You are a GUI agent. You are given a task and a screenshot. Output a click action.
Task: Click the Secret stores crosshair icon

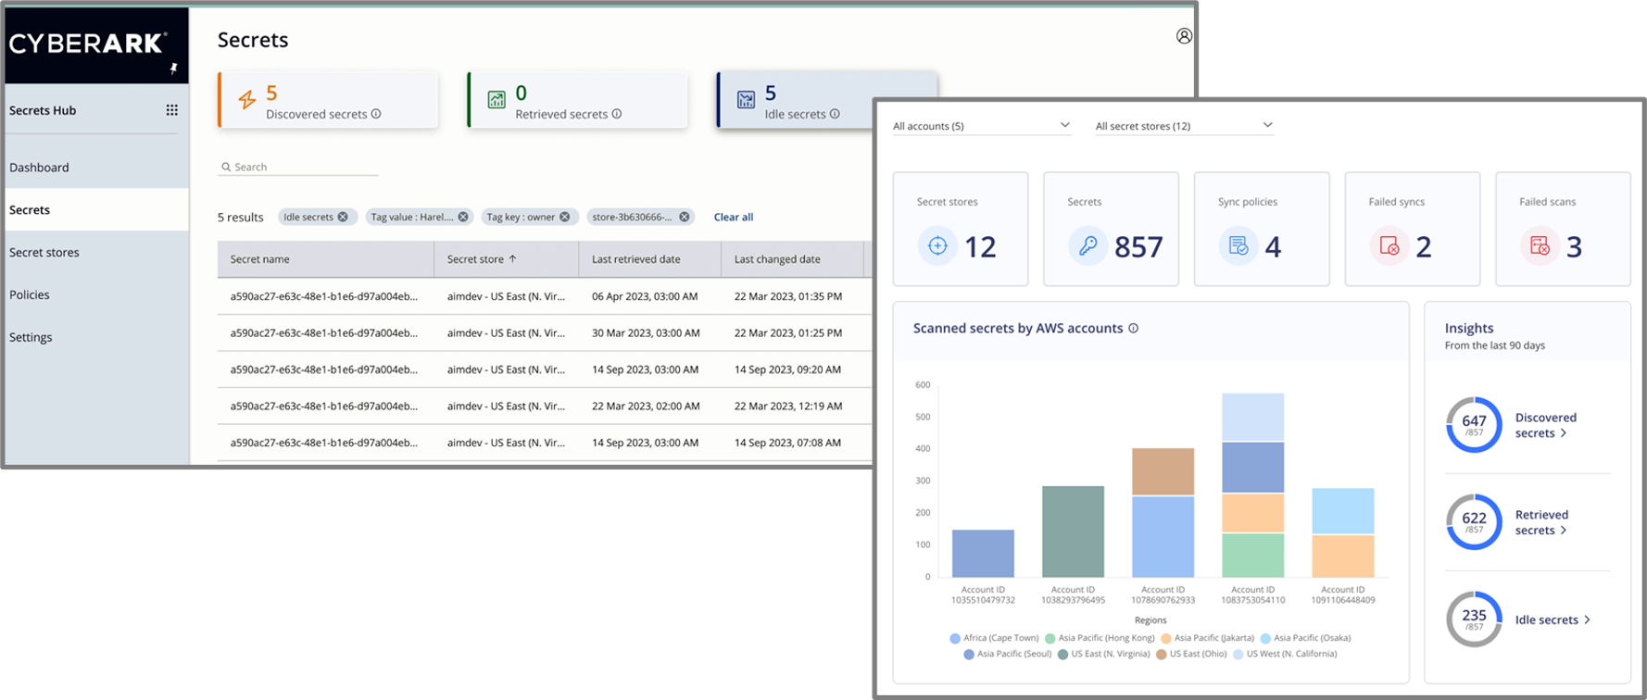937,246
